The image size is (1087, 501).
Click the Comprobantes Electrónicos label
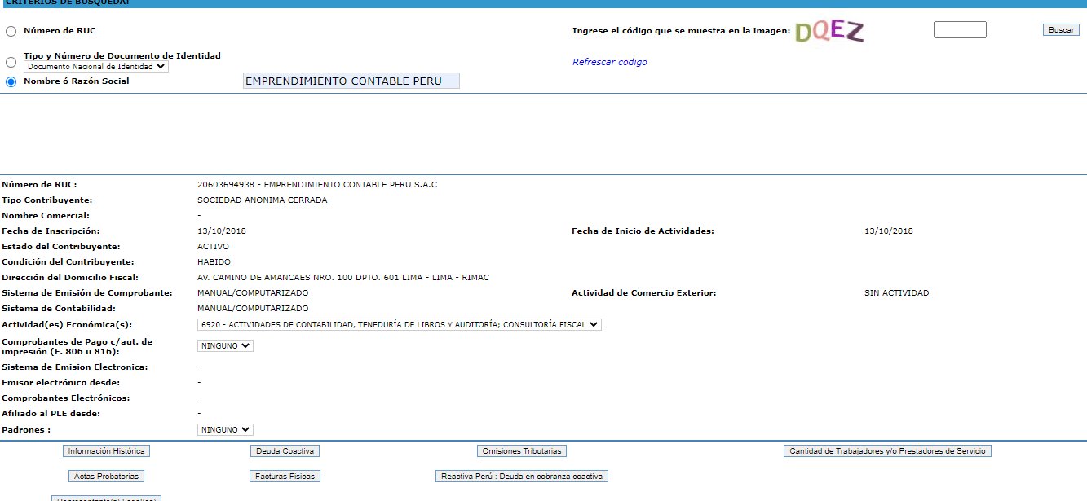65,398
